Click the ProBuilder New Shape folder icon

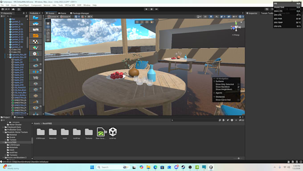(36, 17)
